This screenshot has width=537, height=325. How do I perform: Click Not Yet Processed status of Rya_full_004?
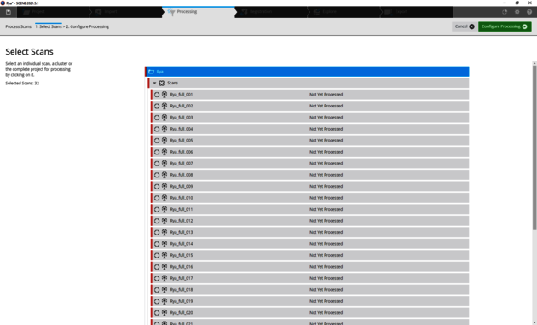pyautogui.click(x=326, y=129)
